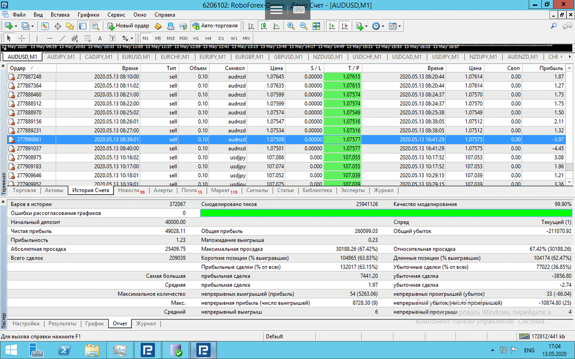Open the Сервис menu
Viewport: 575px width, 359px height.
click(116, 15)
